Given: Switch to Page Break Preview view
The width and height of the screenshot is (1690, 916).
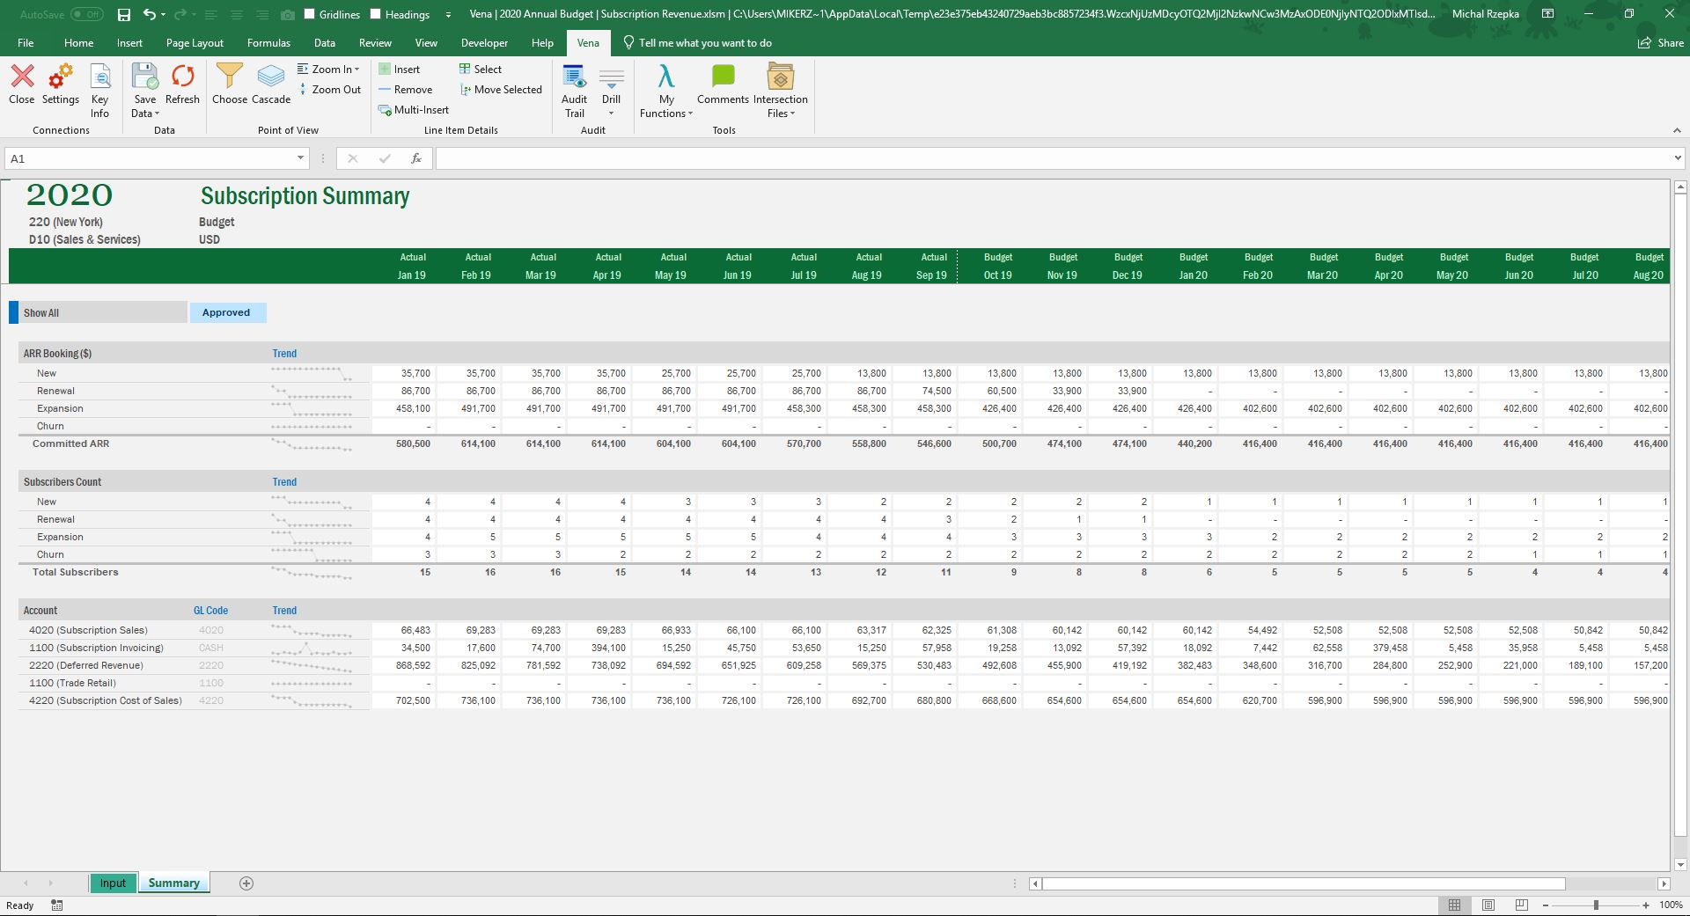Looking at the screenshot, I should tap(1522, 905).
